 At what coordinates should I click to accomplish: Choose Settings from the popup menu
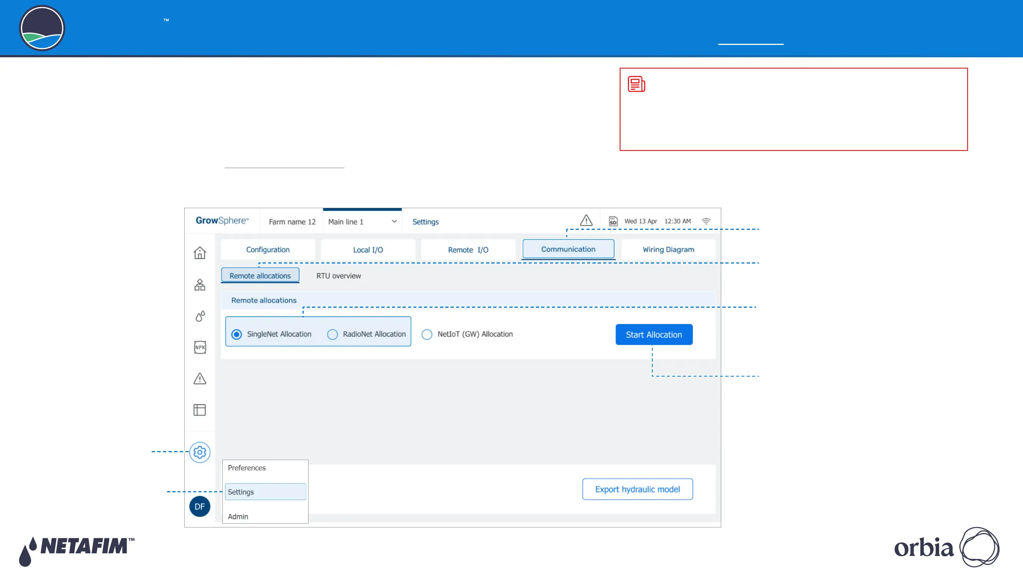[265, 492]
